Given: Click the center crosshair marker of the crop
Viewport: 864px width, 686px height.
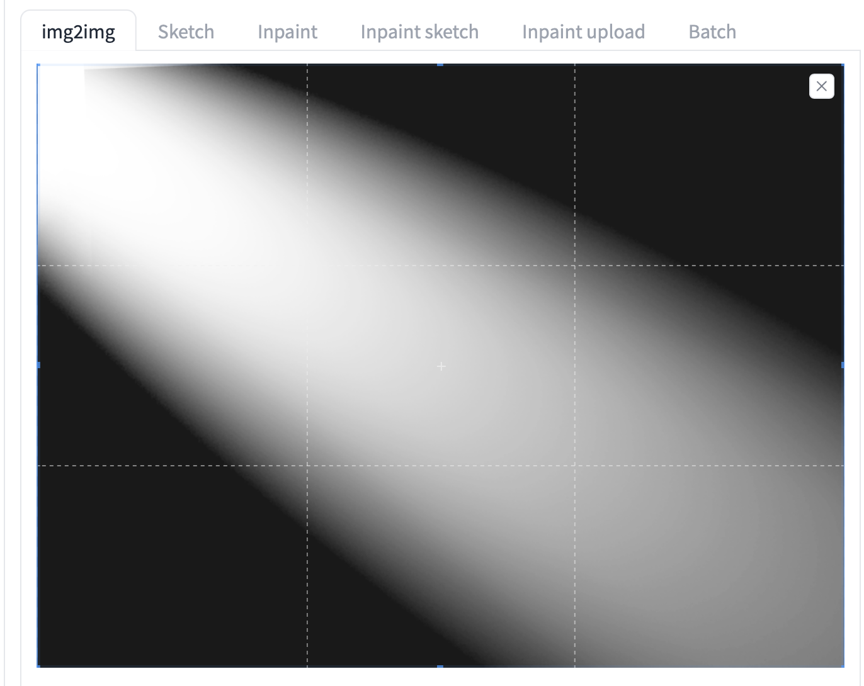Looking at the screenshot, I should (x=441, y=365).
